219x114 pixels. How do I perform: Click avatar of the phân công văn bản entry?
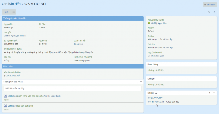tap(5, 96)
